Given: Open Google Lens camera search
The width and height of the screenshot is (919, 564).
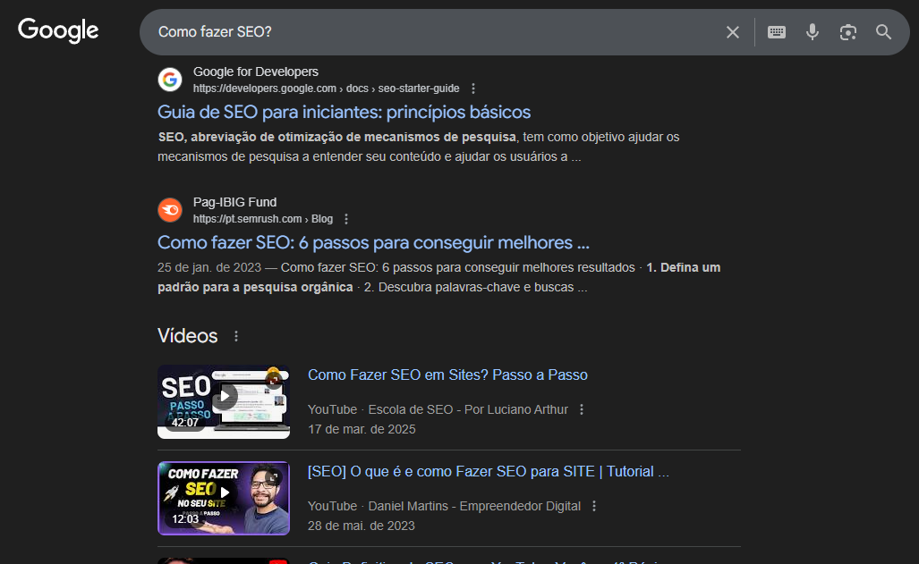Looking at the screenshot, I should click(847, 31).
